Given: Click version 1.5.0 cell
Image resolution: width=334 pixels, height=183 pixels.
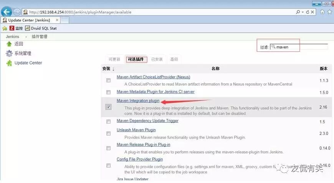Looking at the screenshot, I should pos(324,92).
